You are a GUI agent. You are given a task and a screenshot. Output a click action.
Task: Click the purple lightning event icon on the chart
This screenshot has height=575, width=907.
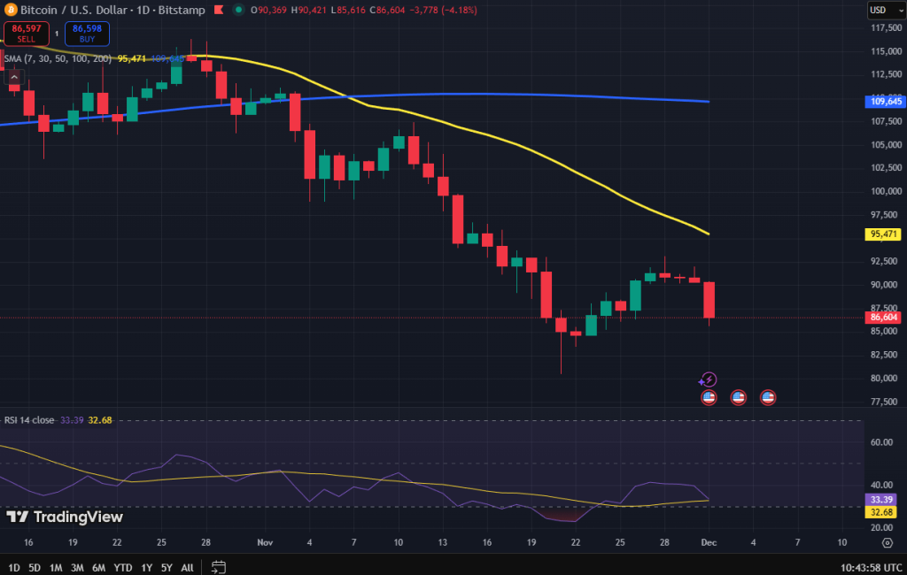pyautogui.click(x=709, y=379)
